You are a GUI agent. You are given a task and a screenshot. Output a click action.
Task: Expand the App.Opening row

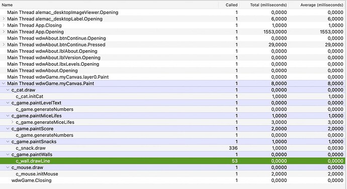click(x=4, y=32)
